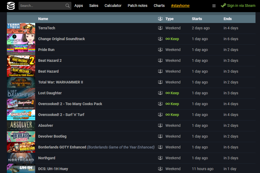Click the Northgard thumbnail image
This screenshot has height=173, width=260.
[x=21, y=158]
